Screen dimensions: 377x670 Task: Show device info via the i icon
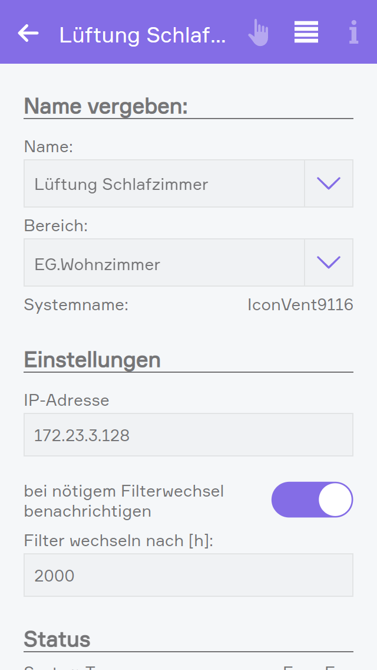point(353,33)
